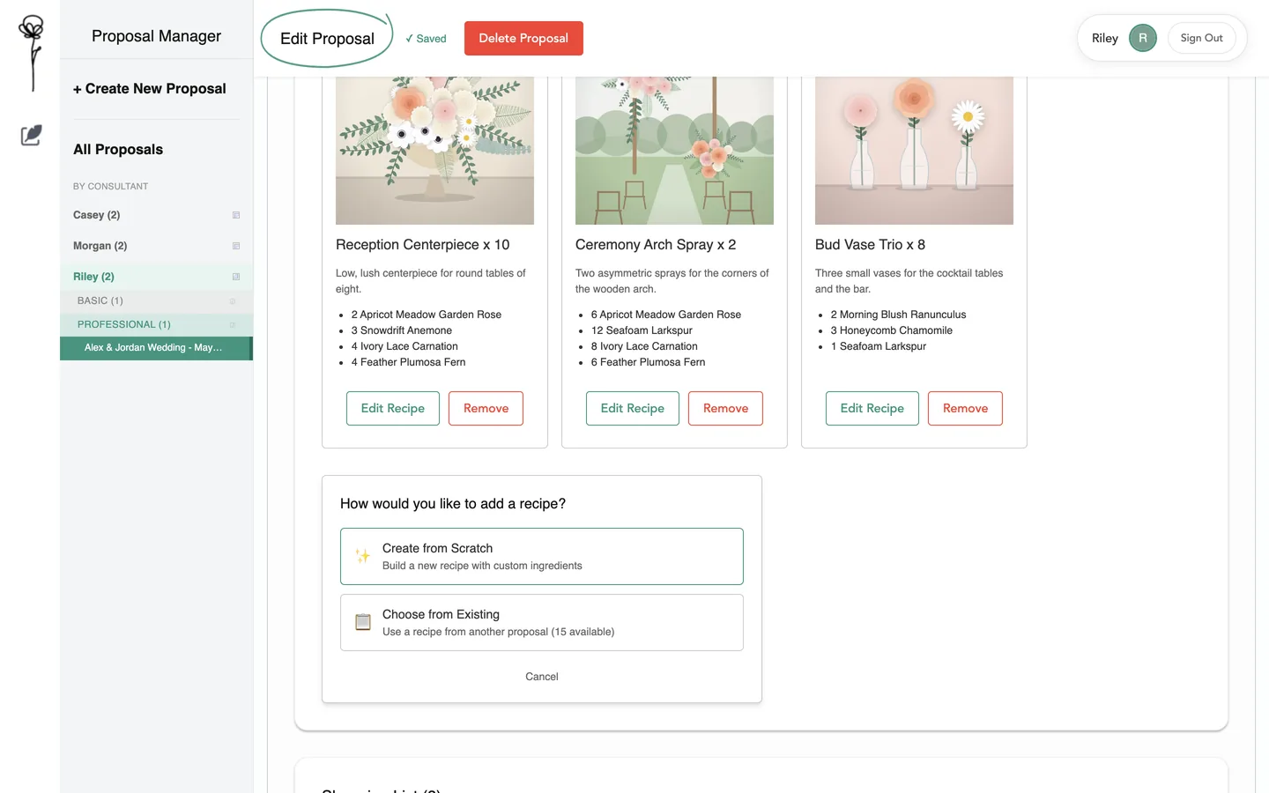Viewport: 1269px width, 793px height.
Task: Click the Ceremony Arch Spray illustration
Action: (x=674, y=150)
